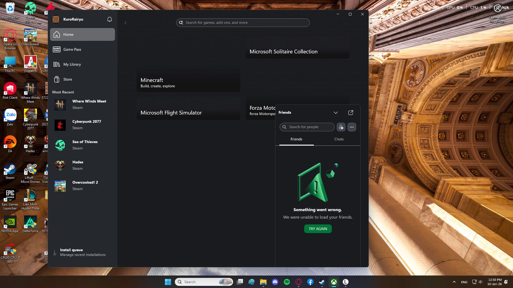Open more options in Friends panel
The height and width of the screenshot is (288, 513).
click(352, 127)
